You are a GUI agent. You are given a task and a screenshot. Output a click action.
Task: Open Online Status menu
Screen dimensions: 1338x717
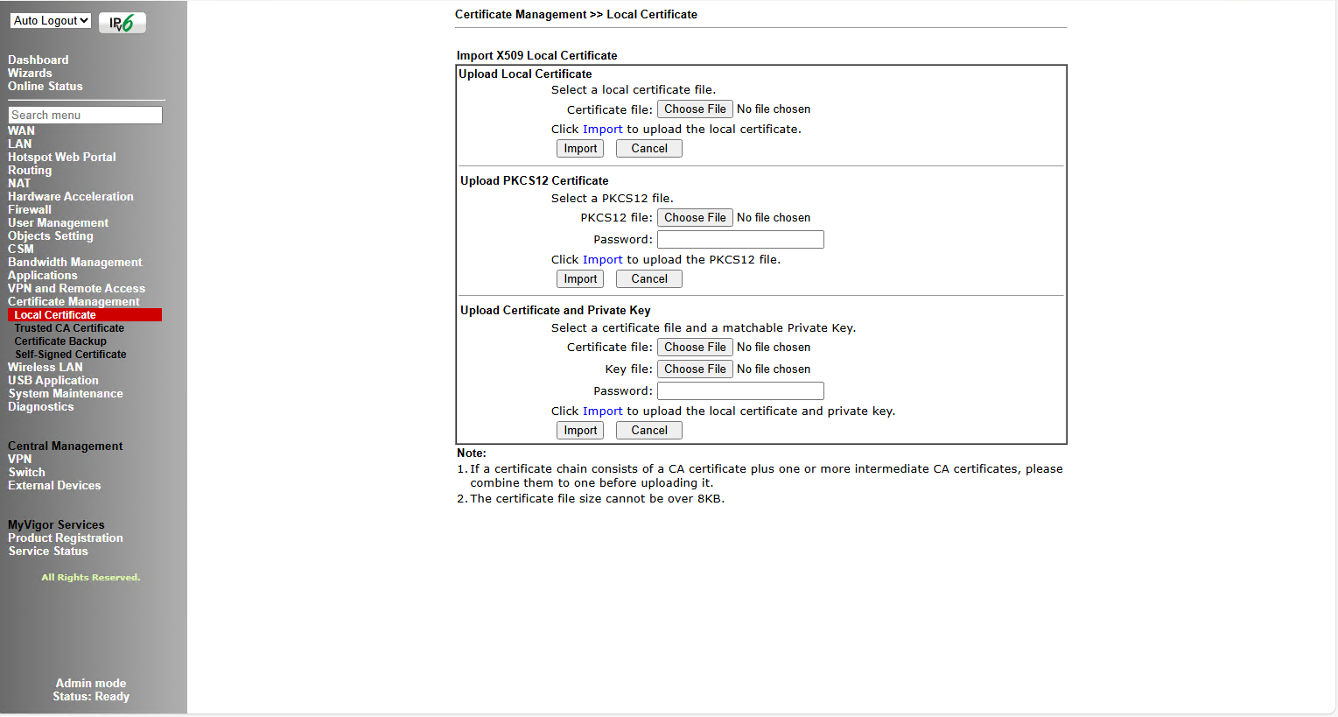[46, 86]
